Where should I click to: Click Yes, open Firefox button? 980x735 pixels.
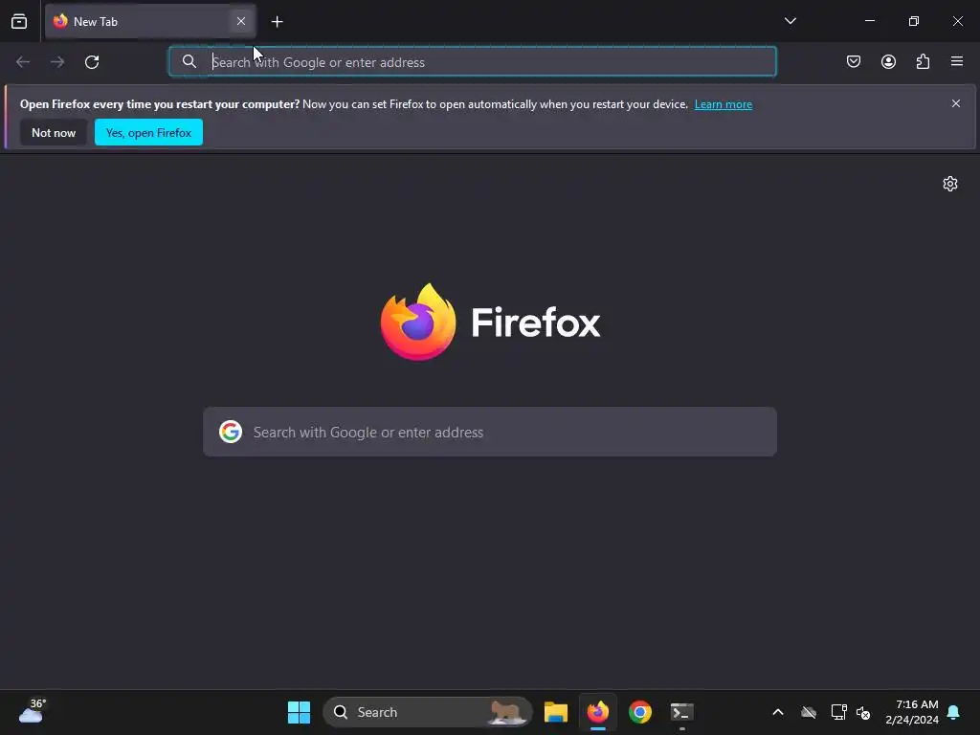click(148, 132)
